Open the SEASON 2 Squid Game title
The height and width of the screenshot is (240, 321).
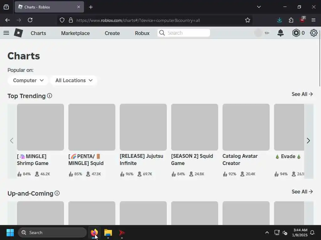tap(192, 160)
